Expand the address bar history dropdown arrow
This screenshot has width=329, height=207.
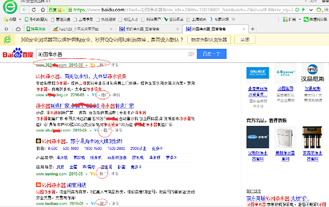[x=311, y=10]
